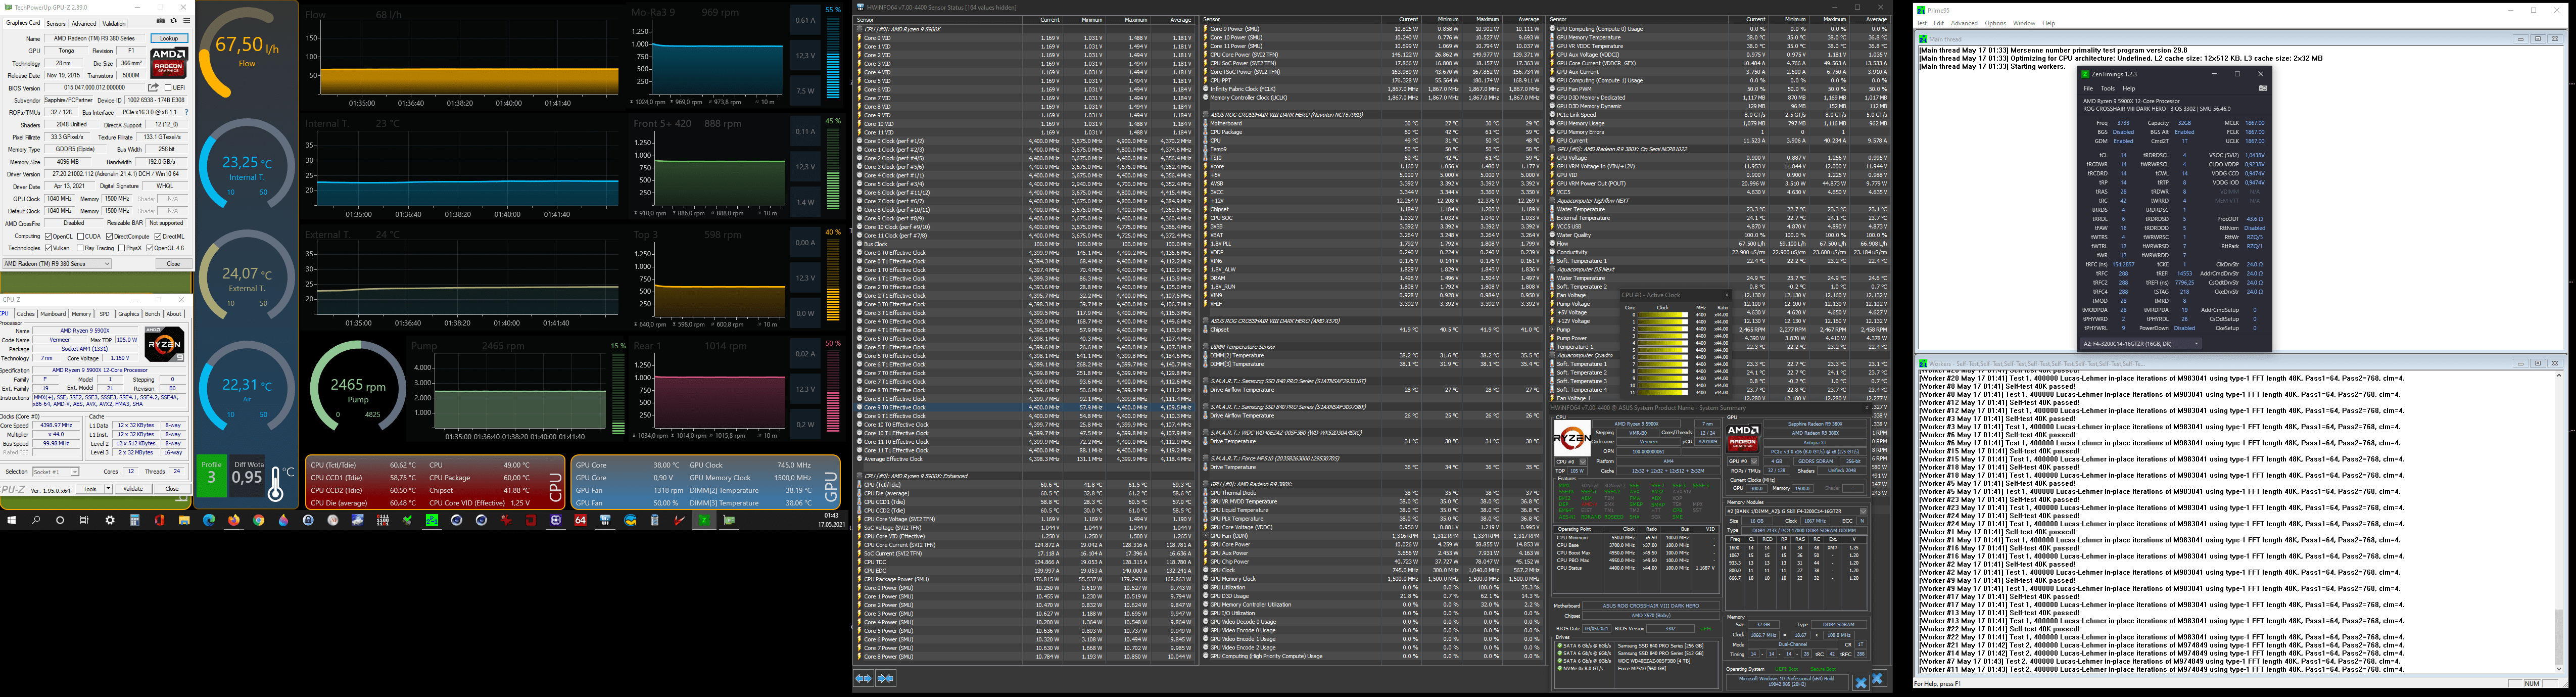Click the GPU-Z taskbar icon

tap(729, 520)
